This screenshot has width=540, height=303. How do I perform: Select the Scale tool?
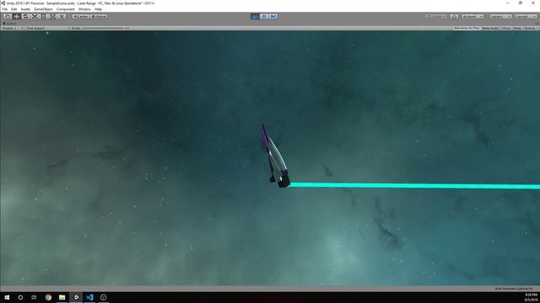(x=34, y=17)
